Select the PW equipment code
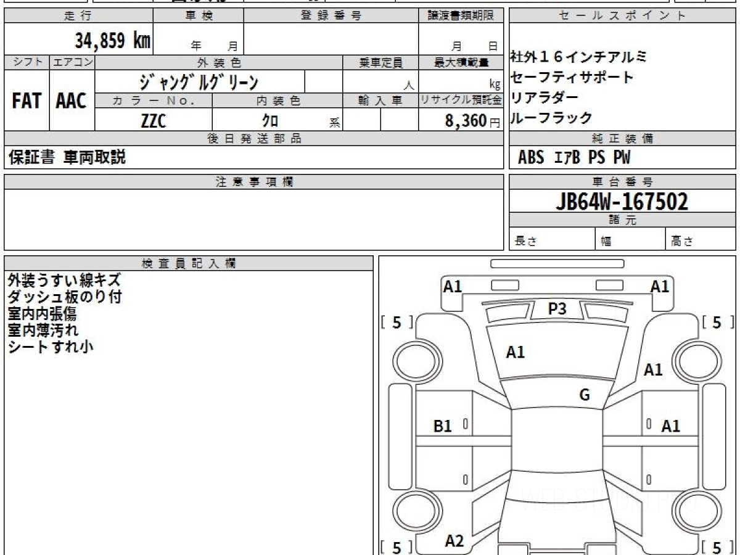The image size is (740, 555). (x=622, y=158)
